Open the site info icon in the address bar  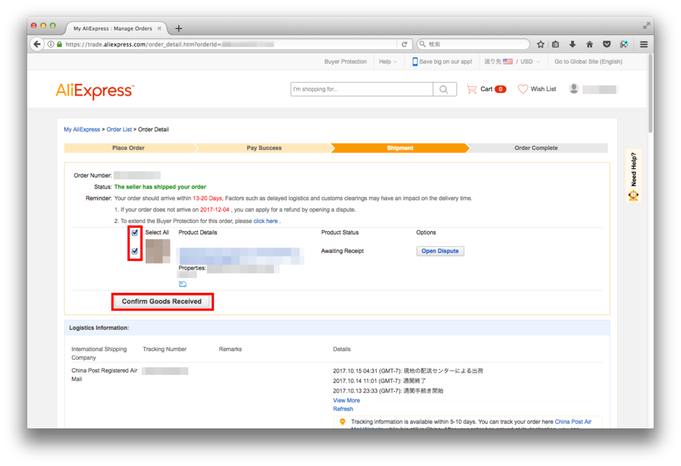51,44
